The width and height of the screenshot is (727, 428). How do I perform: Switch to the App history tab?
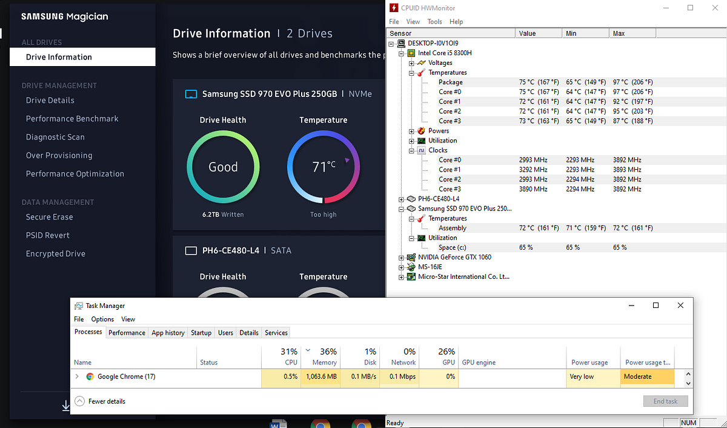click(x=168, y=333)
